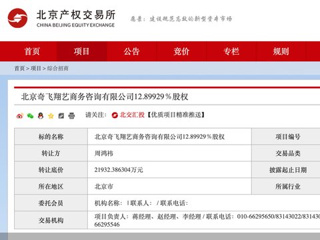
Task: Open the 项目 navigation tab
Action: (x=81, y=51)
